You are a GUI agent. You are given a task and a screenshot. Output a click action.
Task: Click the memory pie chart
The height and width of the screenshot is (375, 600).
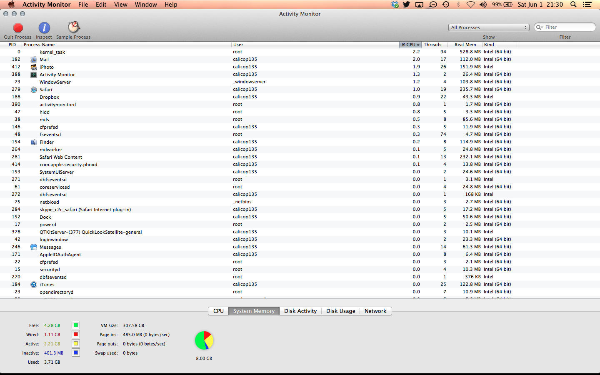(204, 340)
